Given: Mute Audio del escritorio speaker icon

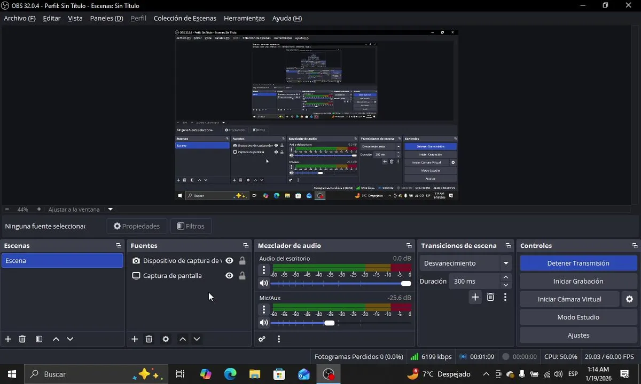Looking at the screenshot, I should (x=264, y=283).
